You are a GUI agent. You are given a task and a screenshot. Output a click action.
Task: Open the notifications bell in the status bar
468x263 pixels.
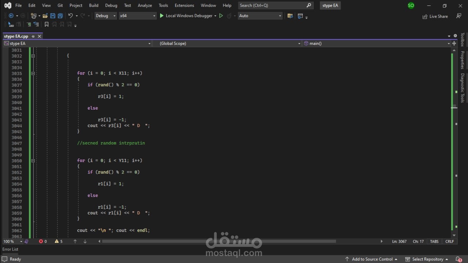[459, 259]
